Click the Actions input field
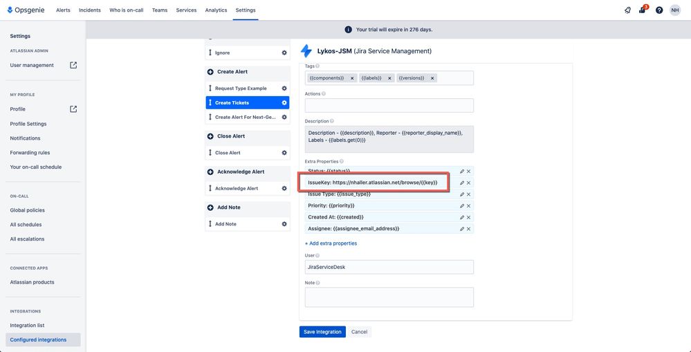Screen dimensions: 691x352 pos(389,105)
